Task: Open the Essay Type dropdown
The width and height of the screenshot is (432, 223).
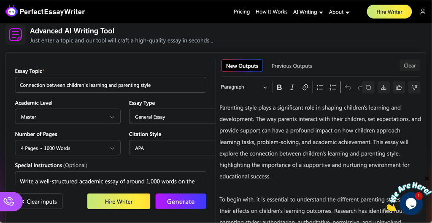Action: [172, 116]
